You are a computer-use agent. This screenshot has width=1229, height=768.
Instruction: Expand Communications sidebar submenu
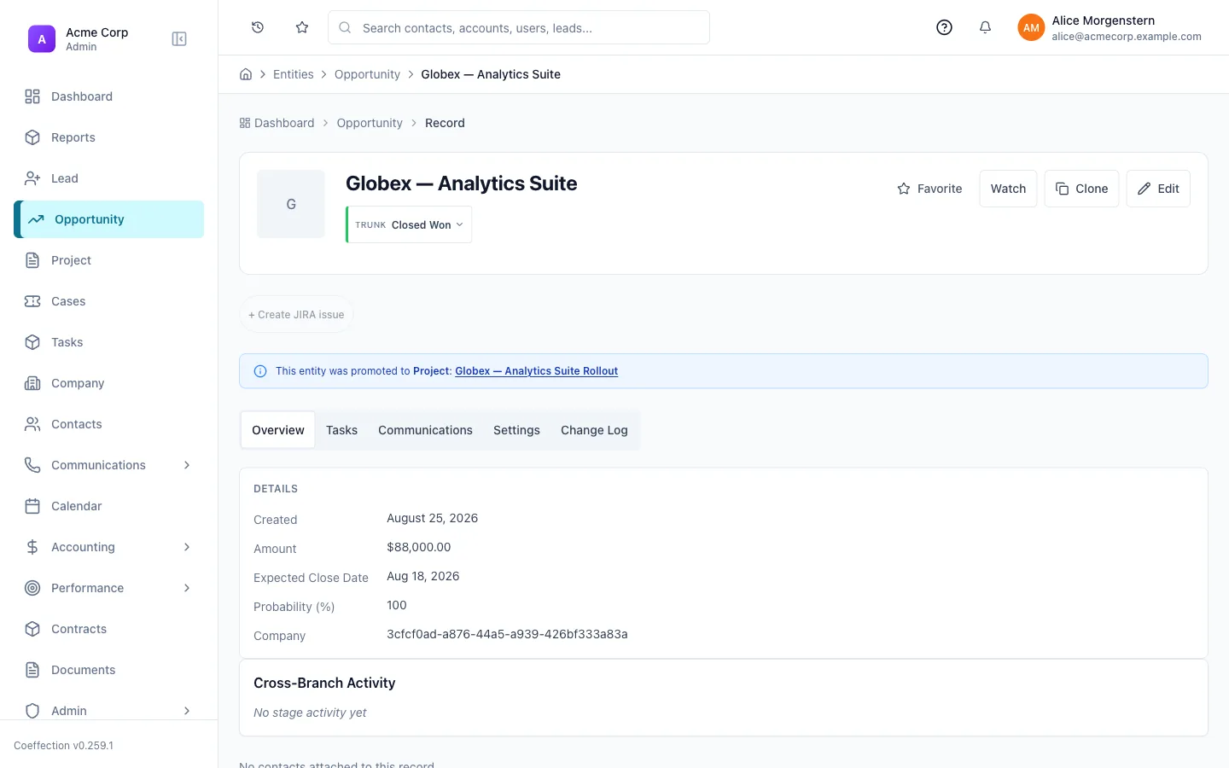tap(109, 465)
